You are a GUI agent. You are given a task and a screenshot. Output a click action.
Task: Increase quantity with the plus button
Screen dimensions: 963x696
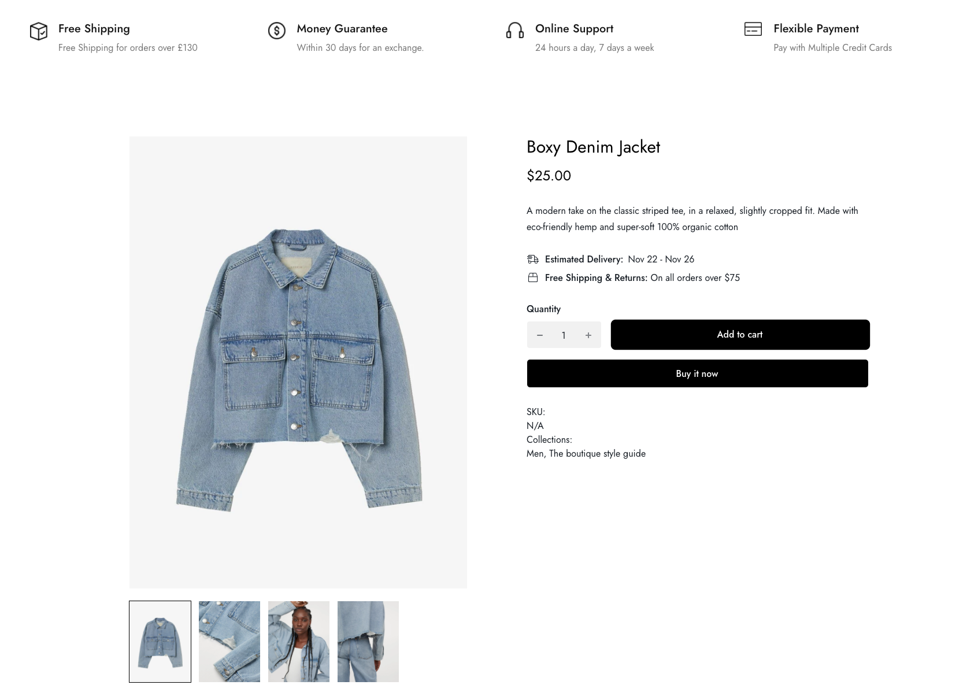pyautogui.click(x=588, y=335)
